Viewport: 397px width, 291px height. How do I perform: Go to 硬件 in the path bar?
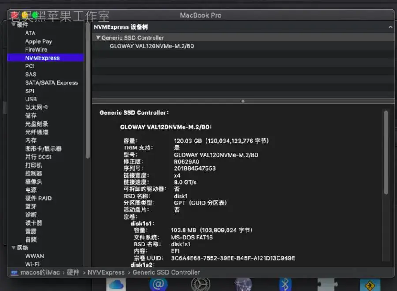[73, 272]
